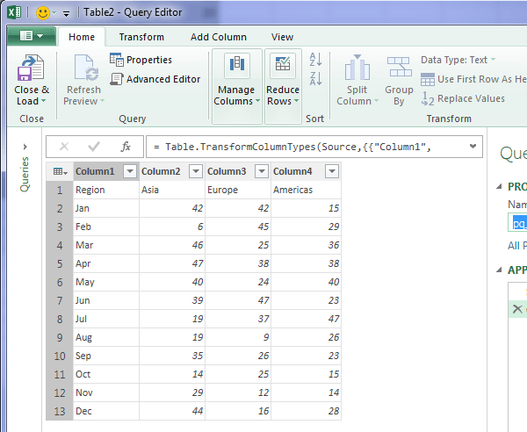Select the 'Feb' cell
The width and height of the screenshot is (527, 432).
[x=106, y=227]
